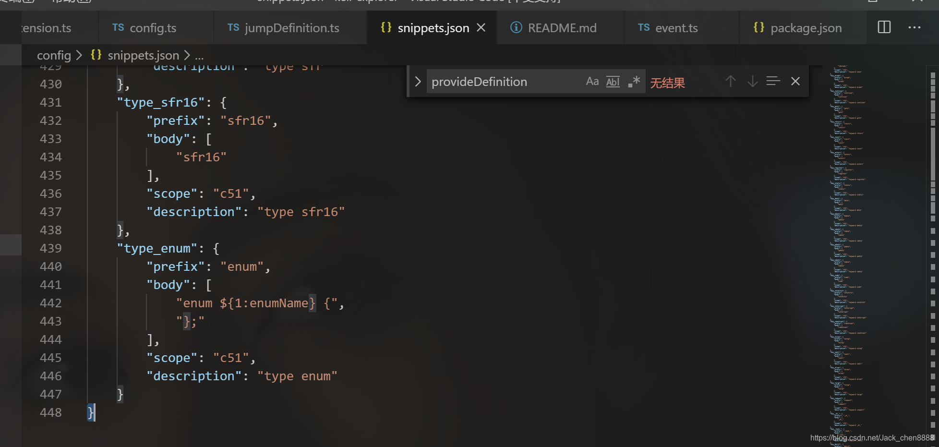The image size is (939, 447).
Task: Open the jumpDefinition.ts tab
Action: (290, 28)
